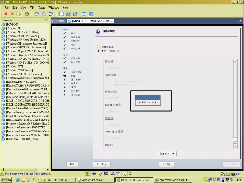
Task: Click the summary view toolbar icon
Action: coord(84,14)
